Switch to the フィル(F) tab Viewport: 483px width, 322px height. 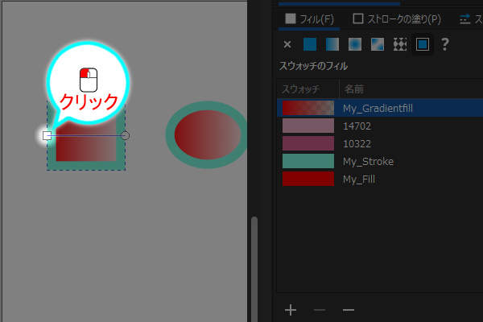[x=309, y=19]
